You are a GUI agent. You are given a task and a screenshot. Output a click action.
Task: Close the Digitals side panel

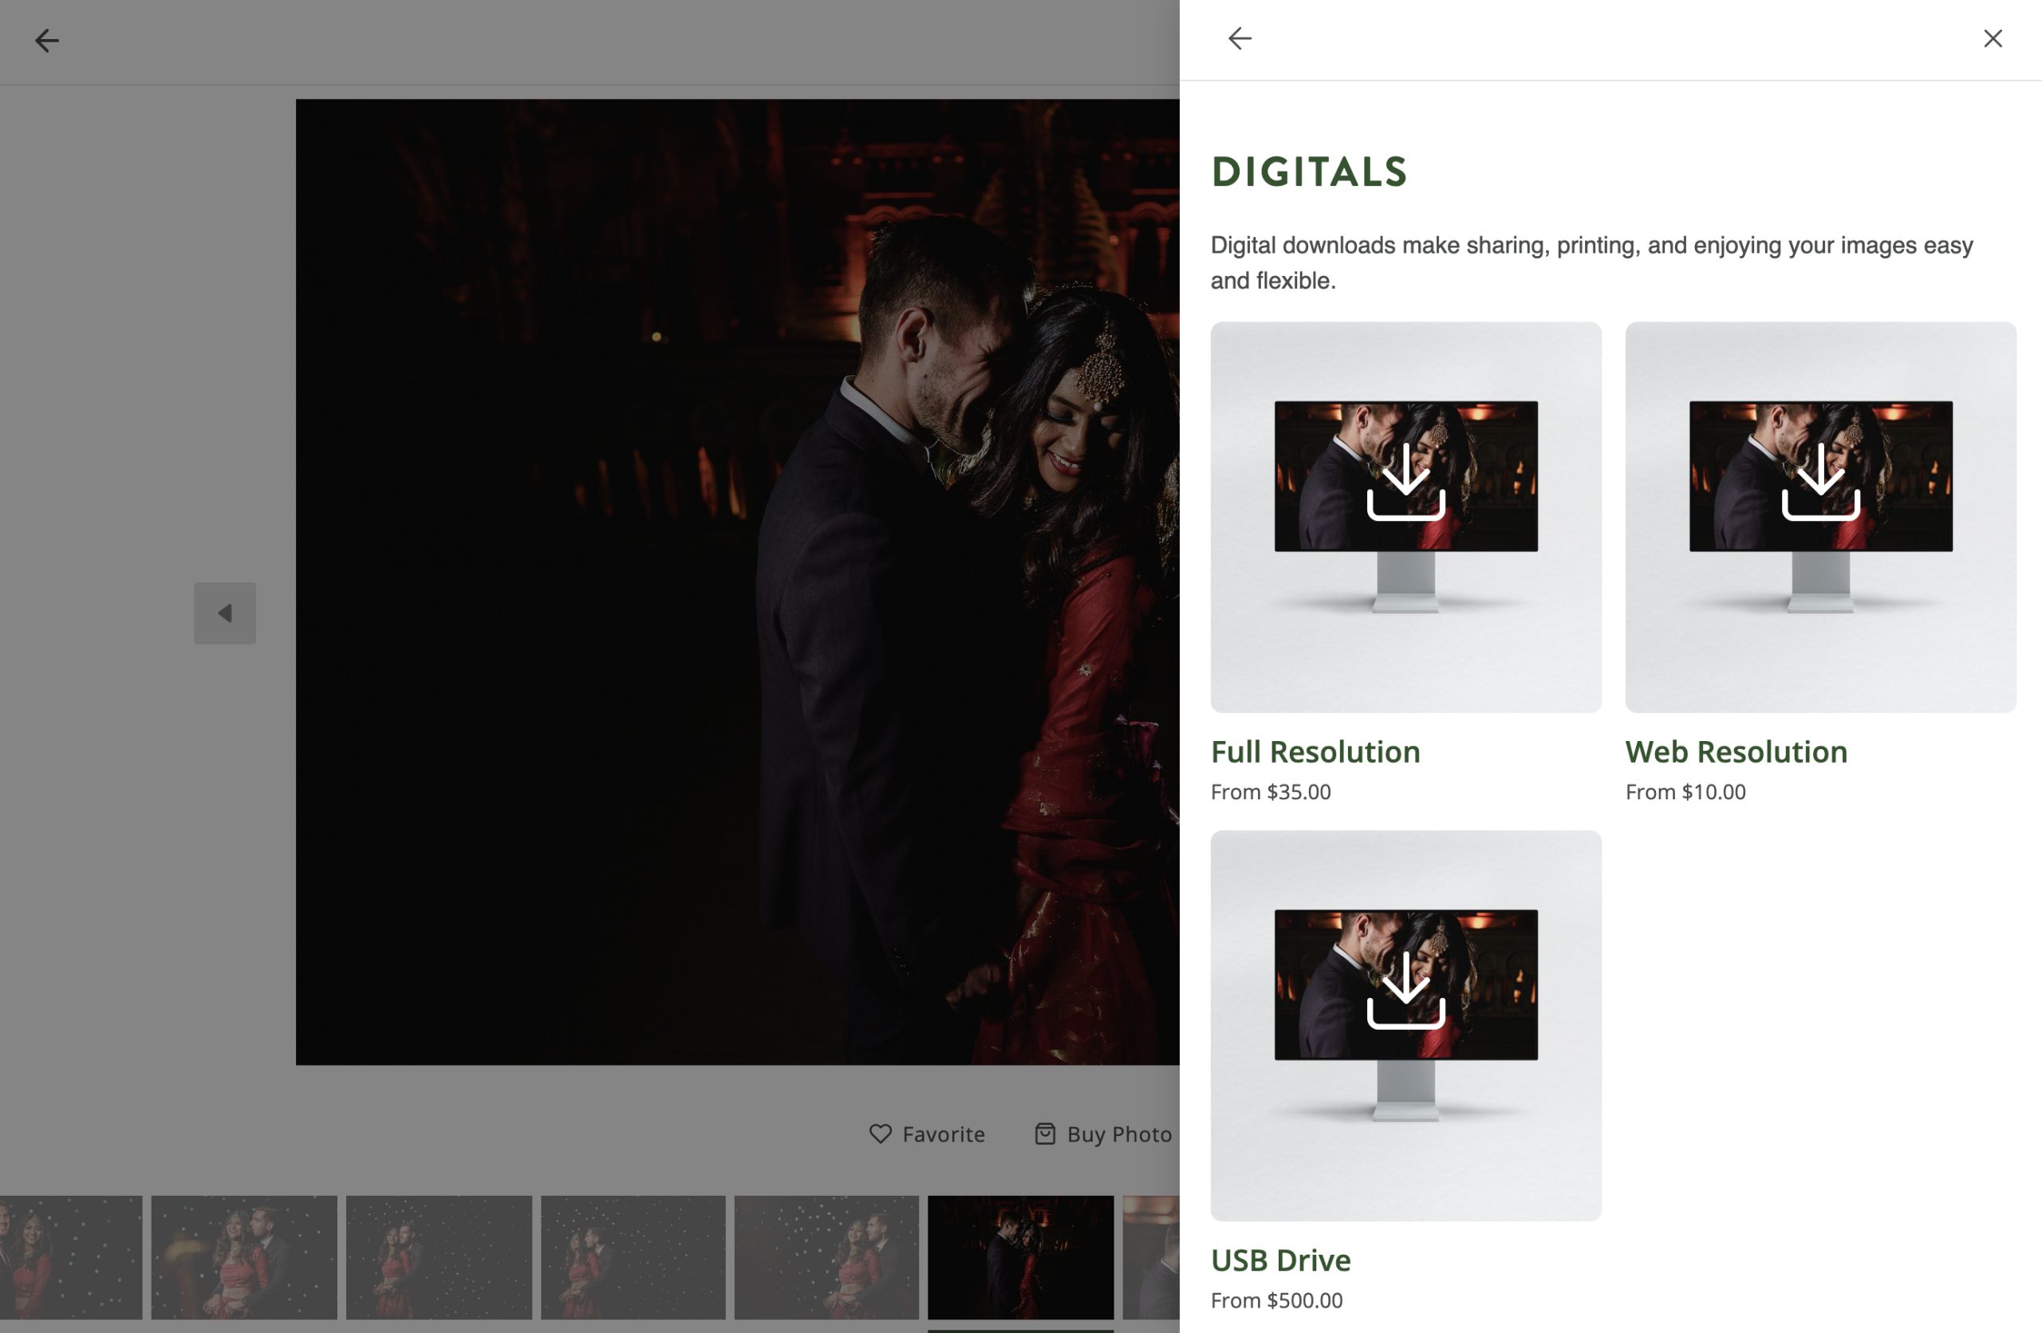[x=1993, y=38]
